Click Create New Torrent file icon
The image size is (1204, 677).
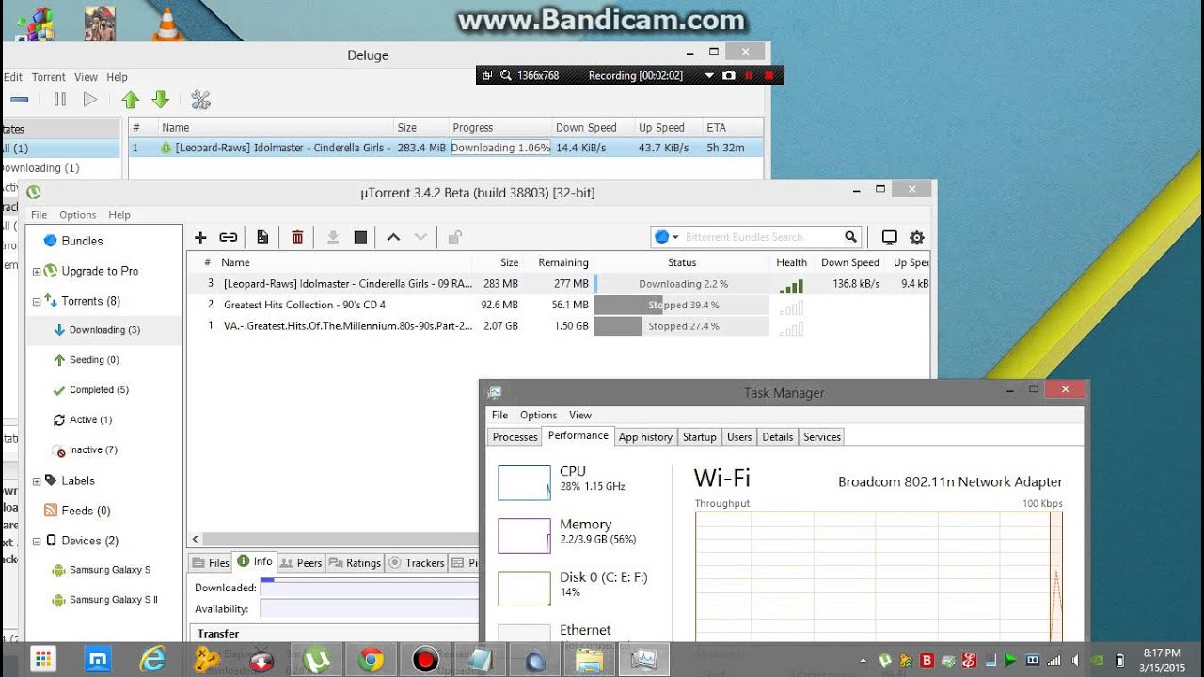click(x=262, y=237)
